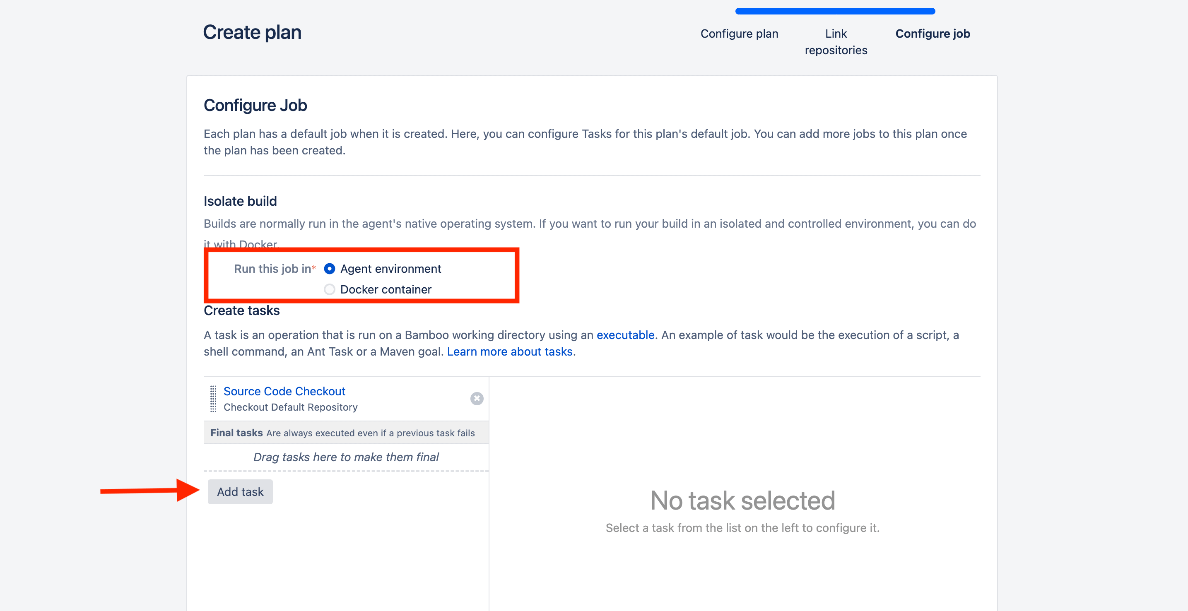Click the drag tasks here drop zone
The width and height of the screenshot is (1188, 611).
click(x=346, y=457)
